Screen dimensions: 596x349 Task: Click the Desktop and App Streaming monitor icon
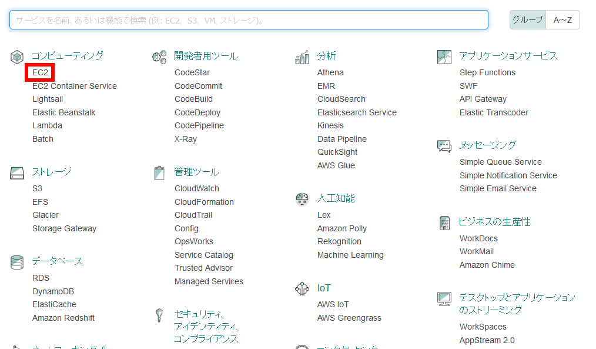coord(444,299)
